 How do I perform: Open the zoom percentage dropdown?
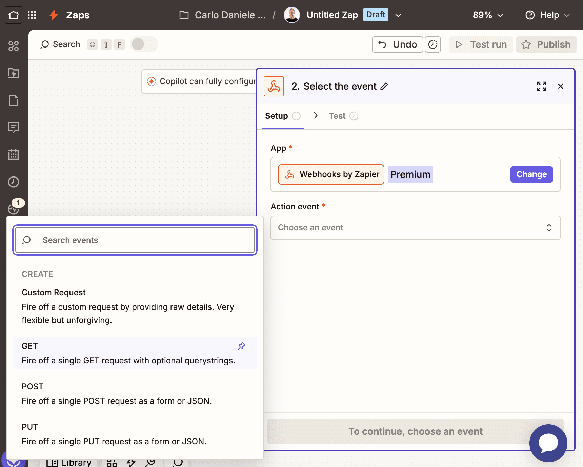(x=488, y=15)
